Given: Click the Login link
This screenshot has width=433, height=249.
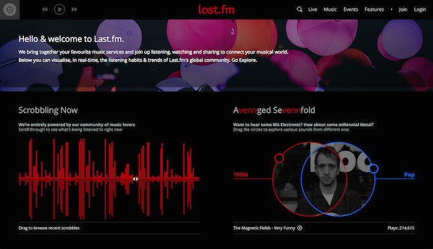Looking at the screenshot, I should pos(420,10).
